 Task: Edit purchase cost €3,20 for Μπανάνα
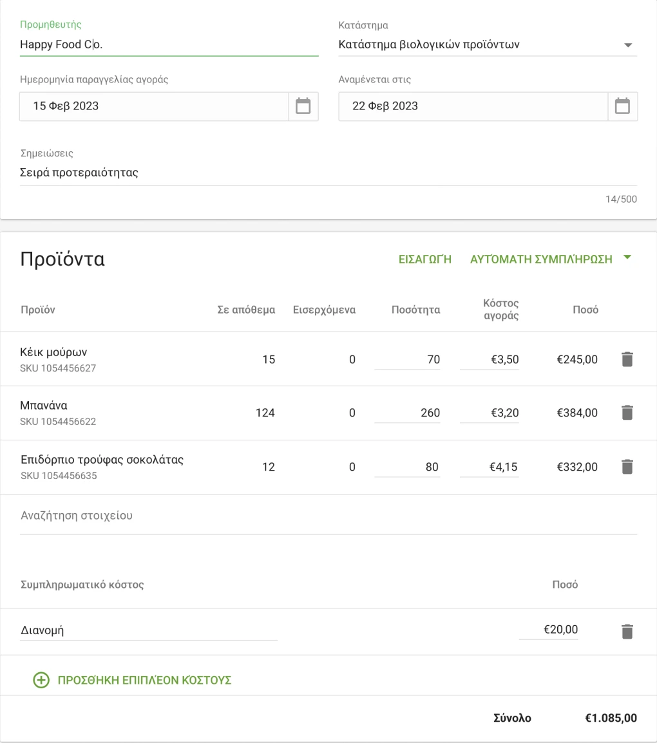pyautogui.click(x=490, y=413)
